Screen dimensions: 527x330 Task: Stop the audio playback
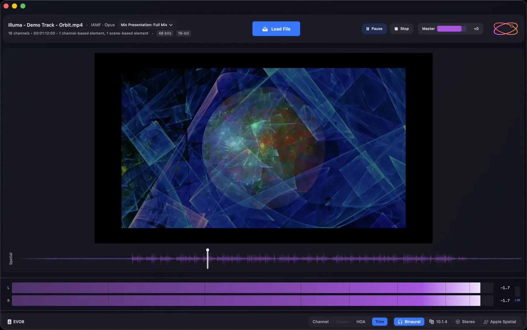(401, 29)
